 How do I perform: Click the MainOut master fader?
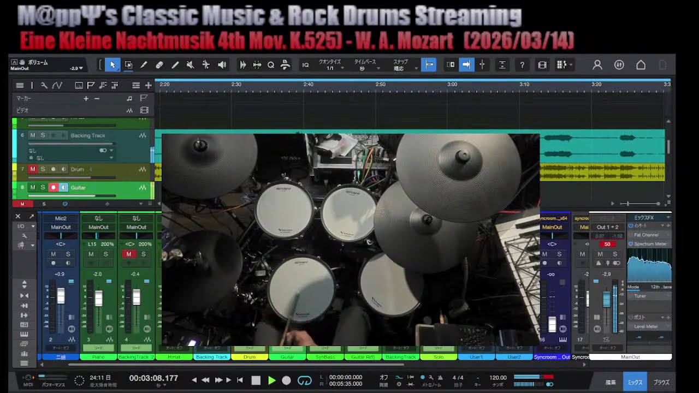tap(606, 299)
